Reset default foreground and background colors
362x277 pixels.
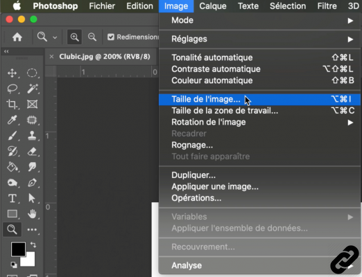(x=14, y=265)
